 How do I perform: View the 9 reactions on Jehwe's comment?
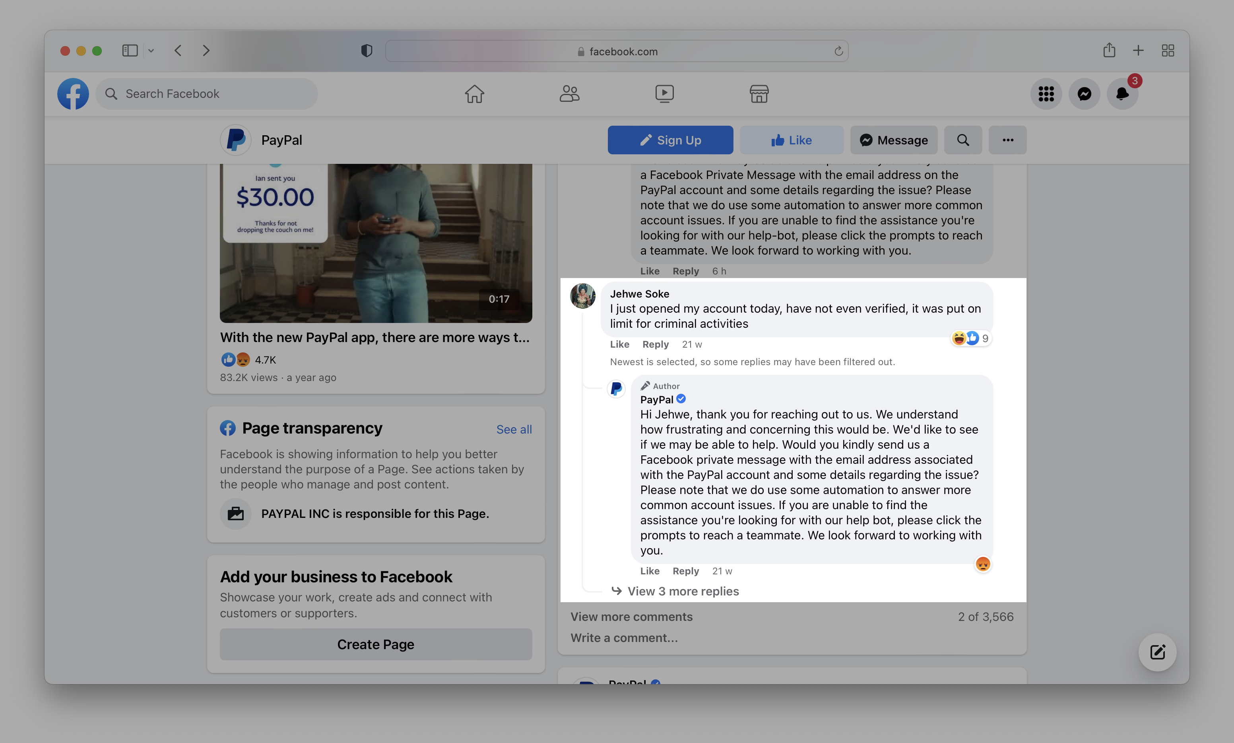click(971, 338)
